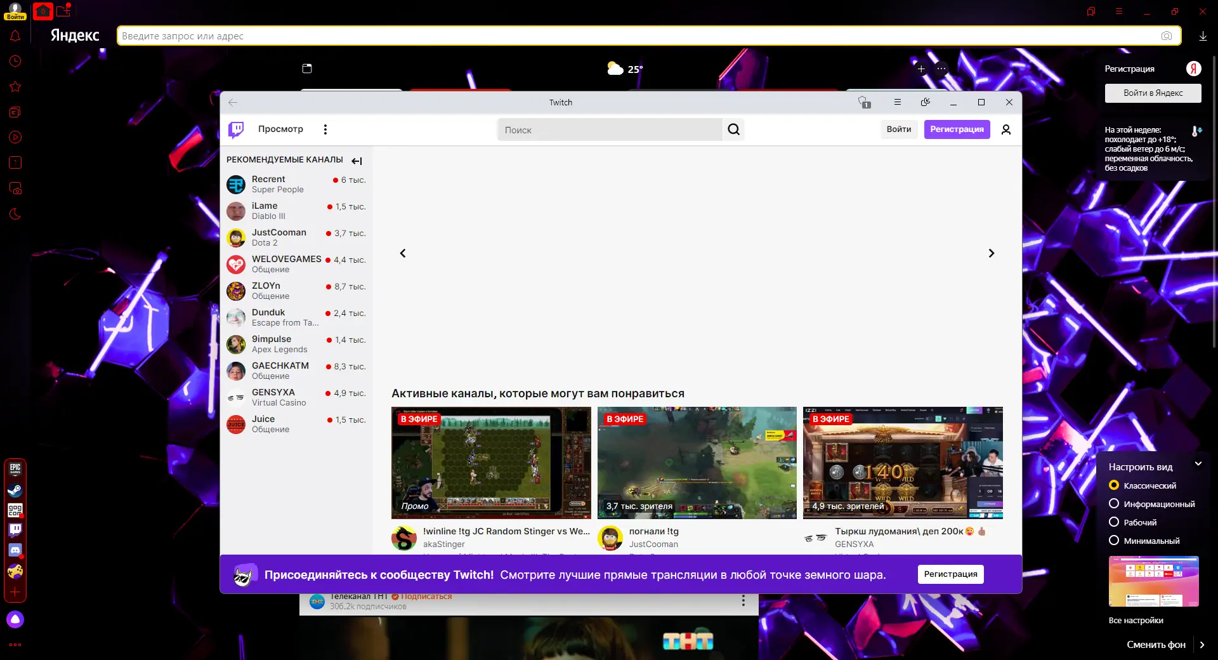Open Discord from the sidebar dock
This screenshot has height=660, width=1218.
click(x=15, y=550)
